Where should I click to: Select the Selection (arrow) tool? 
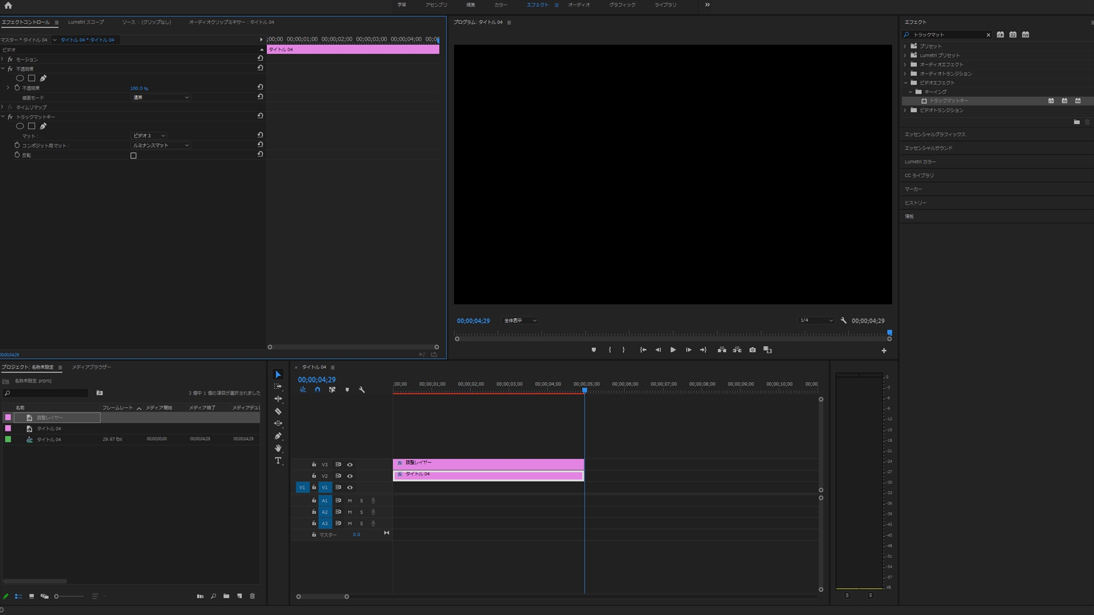(x=278, y=375)
